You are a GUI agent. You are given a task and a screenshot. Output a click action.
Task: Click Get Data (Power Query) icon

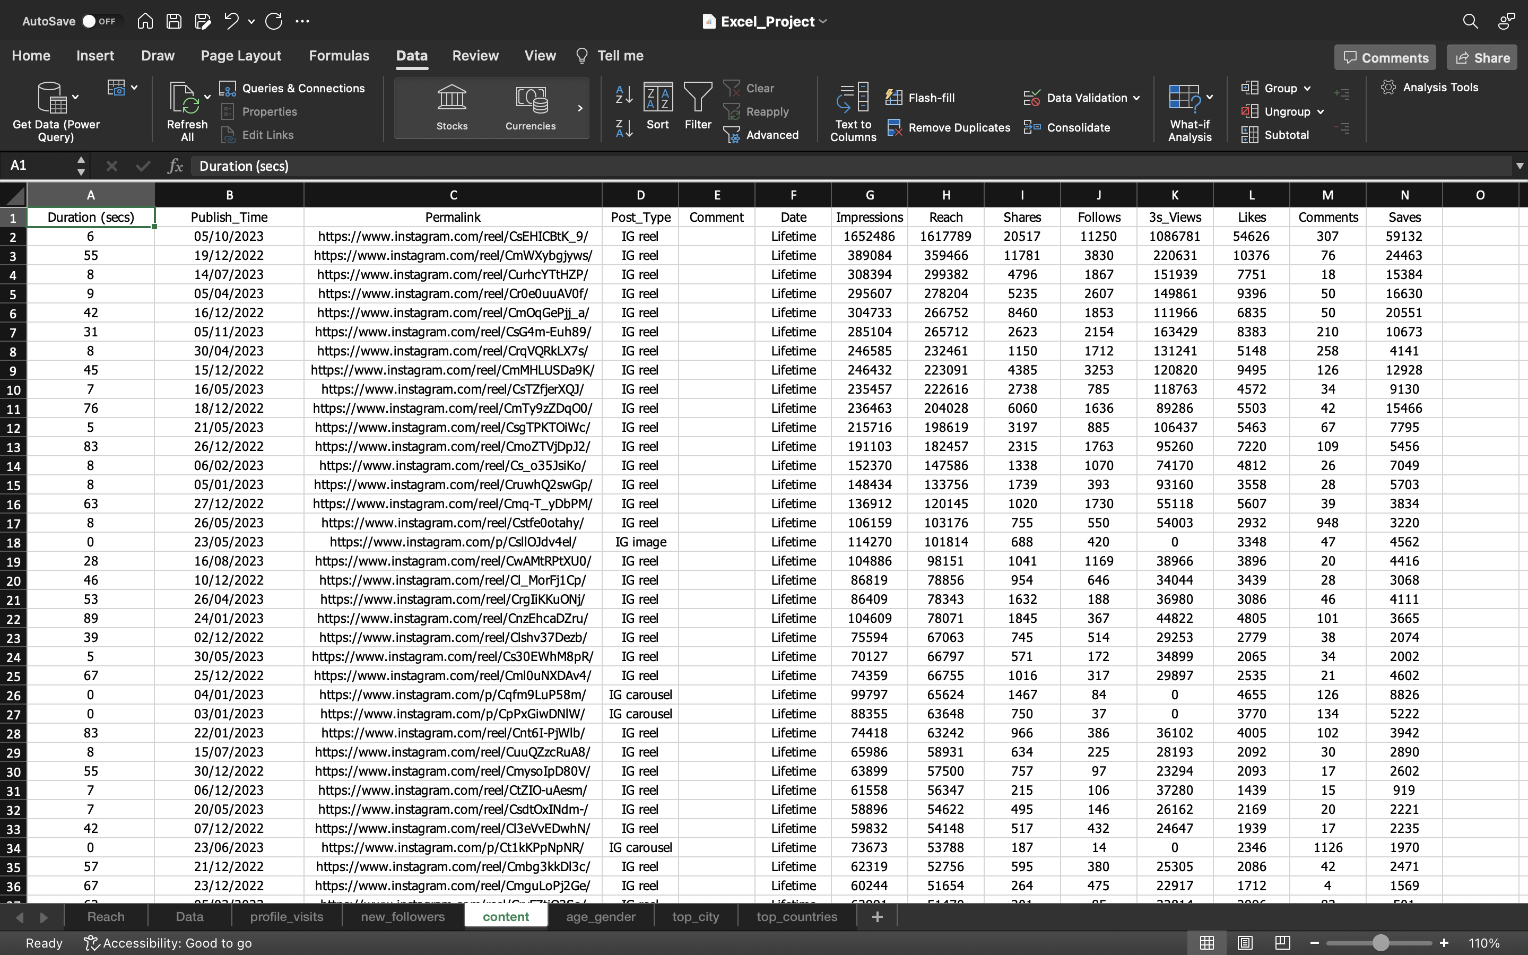pyautogui.click(x=52, y=97)
